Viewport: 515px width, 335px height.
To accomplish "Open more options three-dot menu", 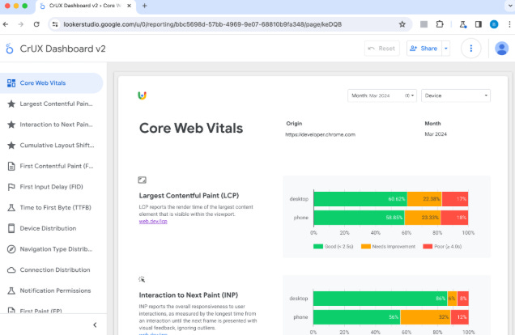I will pos(471,49).
